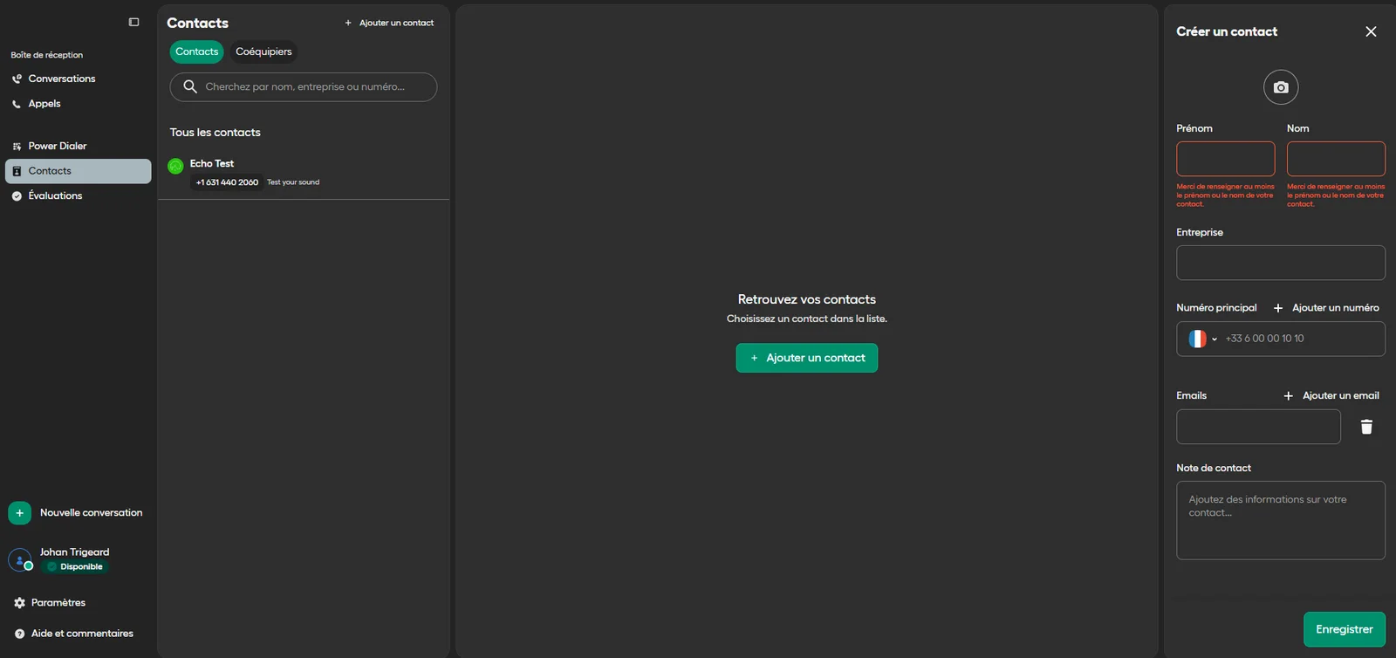Switch to the Contacts tab pill

pyautogui.click(x=197, y=51)
